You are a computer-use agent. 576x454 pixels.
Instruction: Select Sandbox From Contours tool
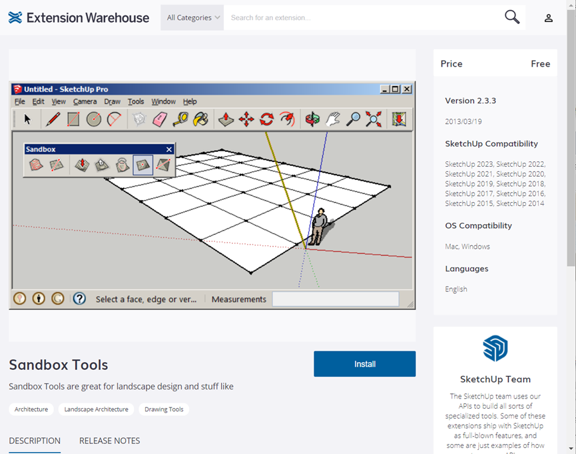click(x=36, y=165)
